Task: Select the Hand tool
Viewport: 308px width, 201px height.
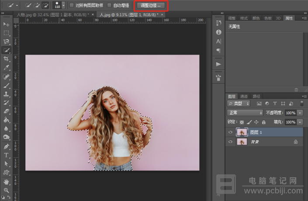Action: pos(6,182)
